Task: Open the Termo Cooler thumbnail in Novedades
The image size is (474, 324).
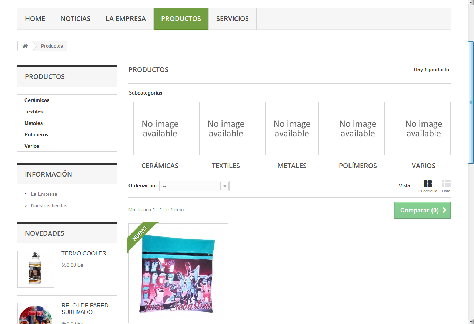Action: tap(36, 269)
